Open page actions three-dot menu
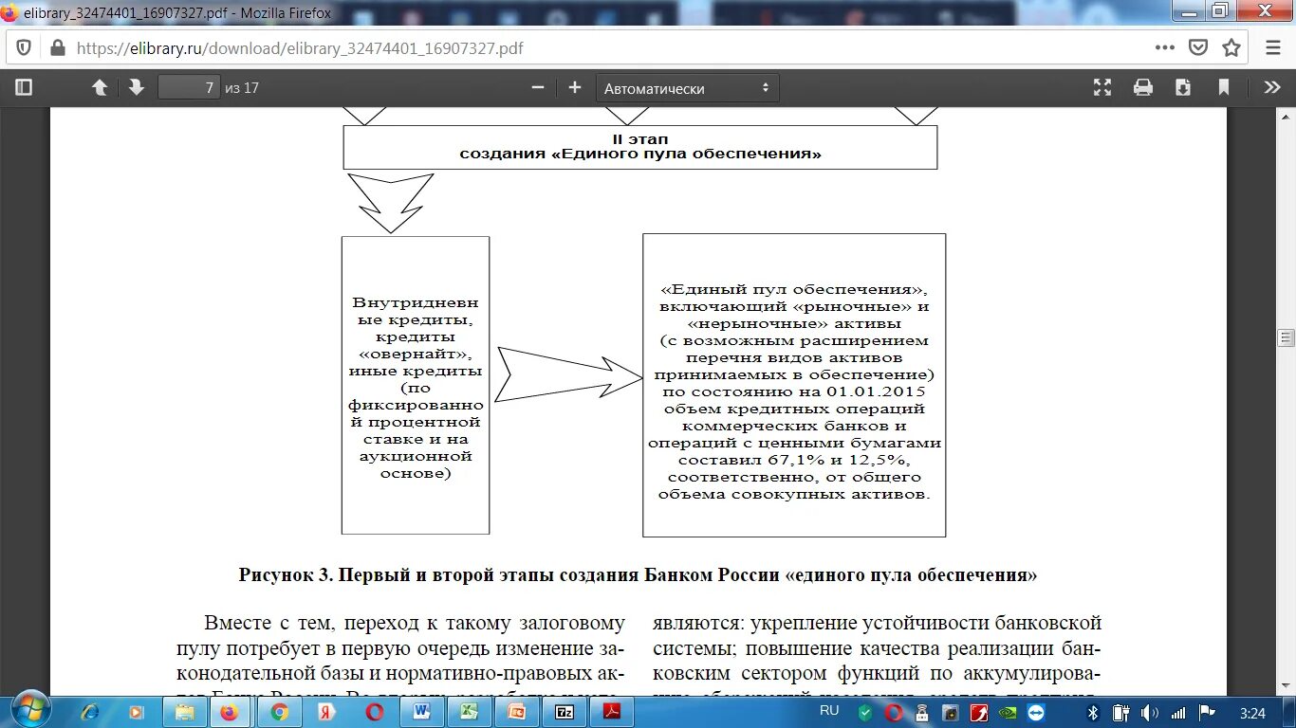This screenshot has height=728, width=1296. pyautogui.click(x=1165, y=47)
